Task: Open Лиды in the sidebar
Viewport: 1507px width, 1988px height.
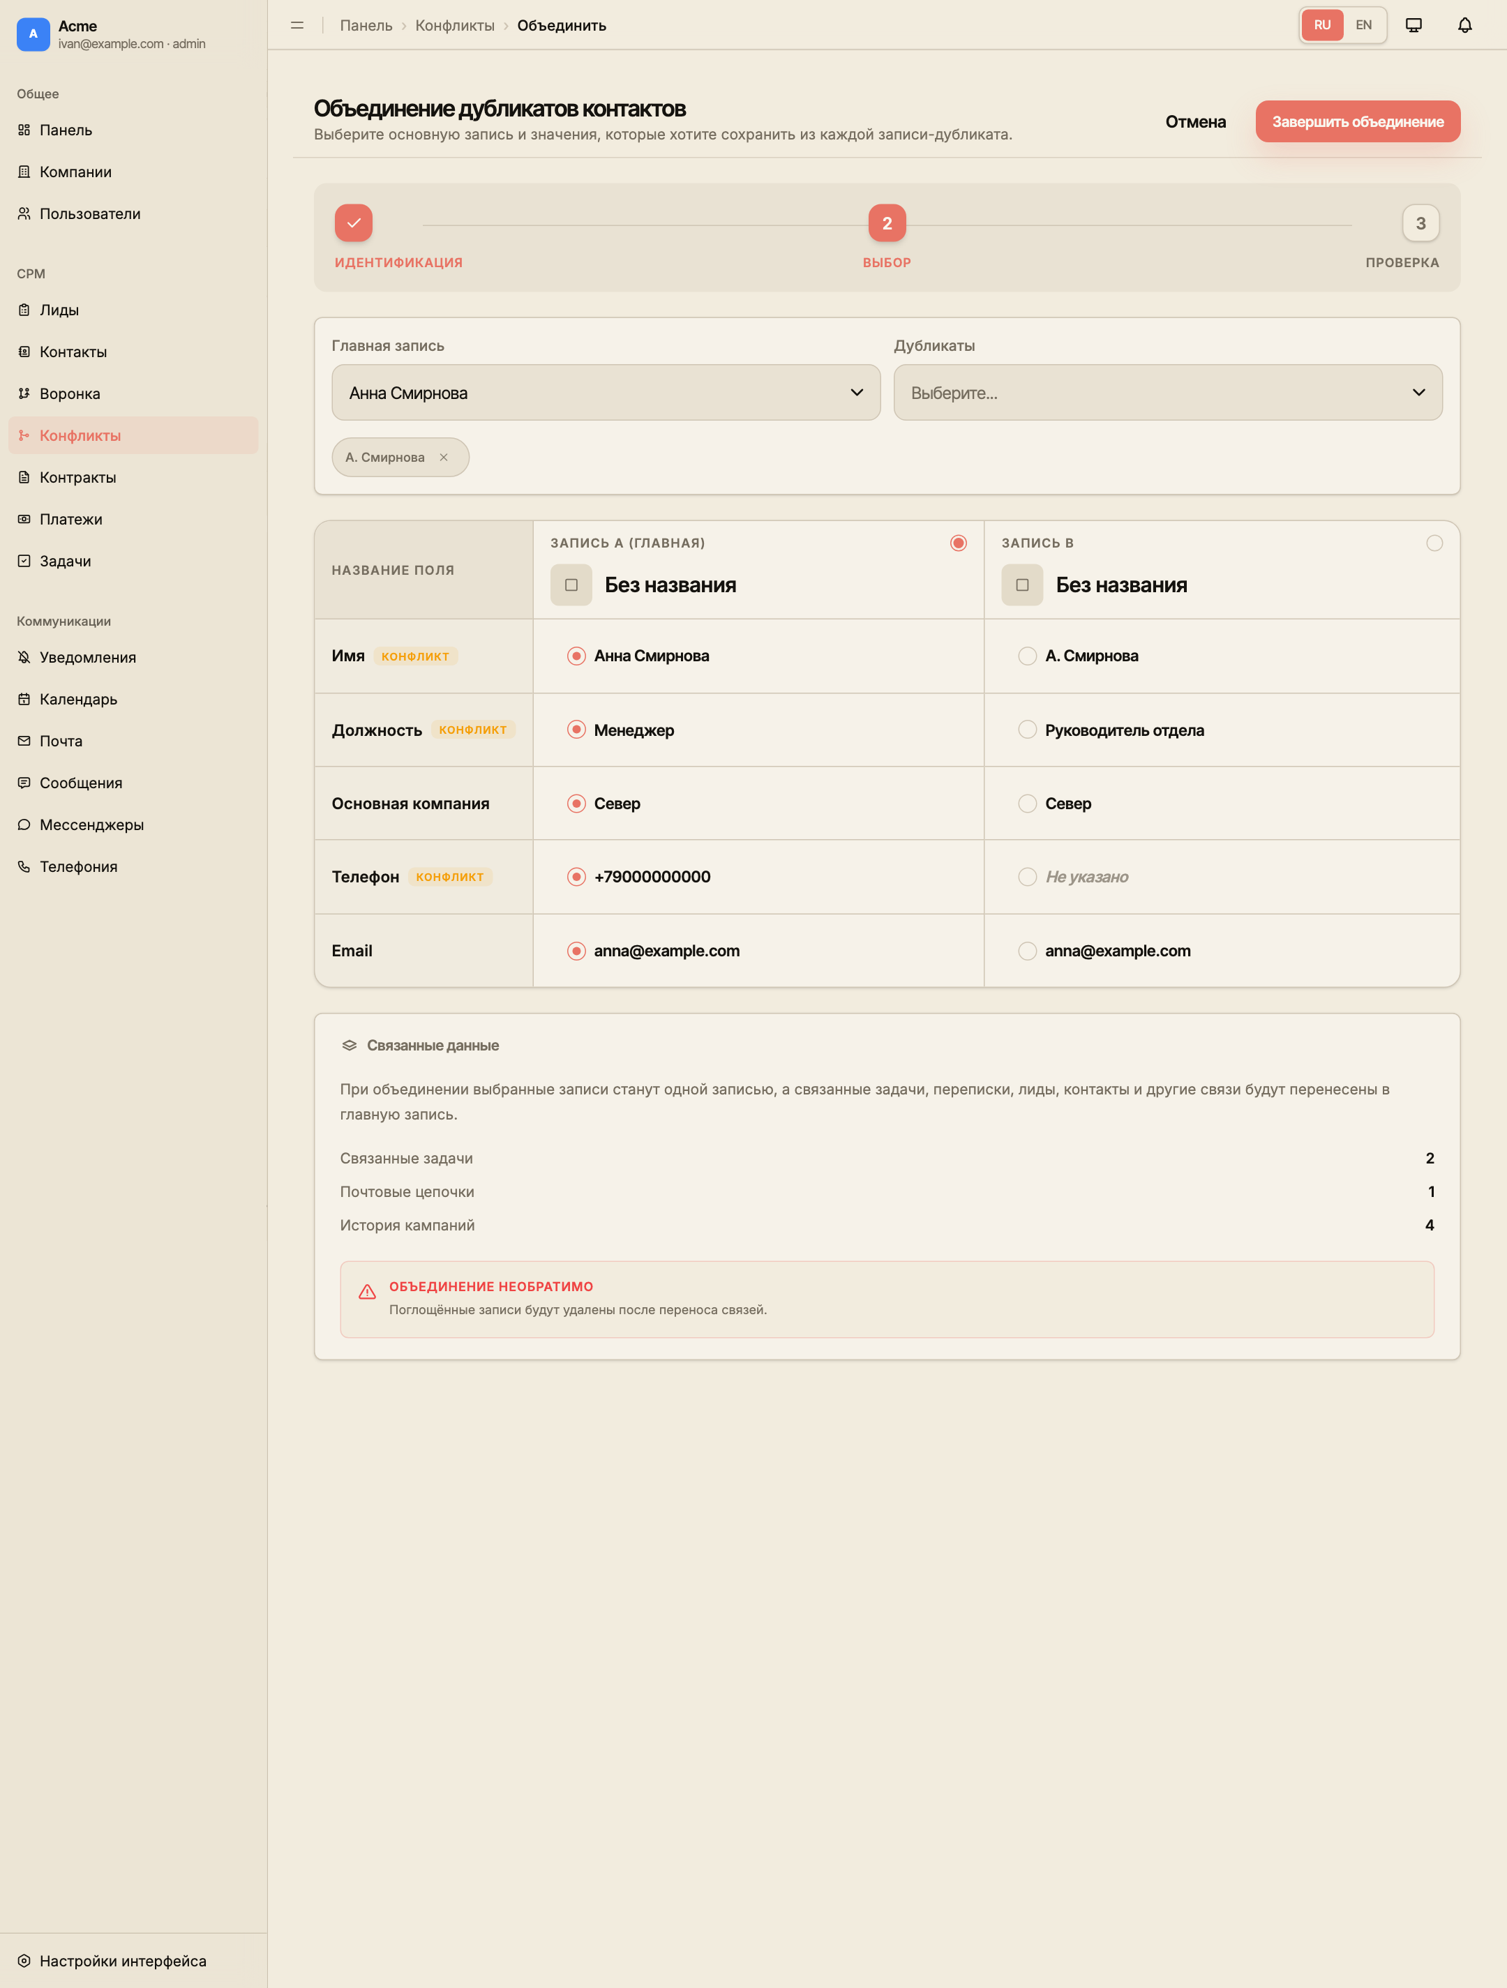Action: click(133, 310)
